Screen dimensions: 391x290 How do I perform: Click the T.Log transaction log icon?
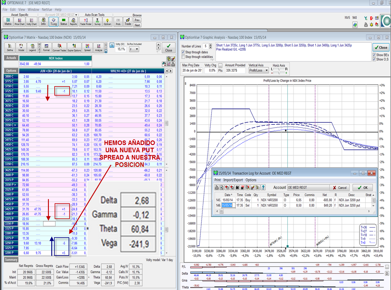(x=53, y=22)
